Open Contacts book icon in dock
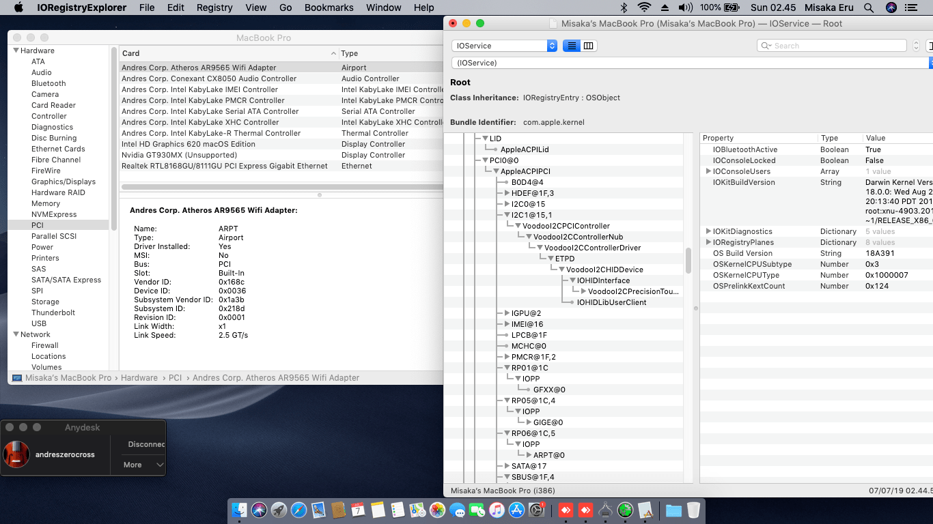Image resolution: width=933 pixels, height=524 pixels. (x=338, y=510)
